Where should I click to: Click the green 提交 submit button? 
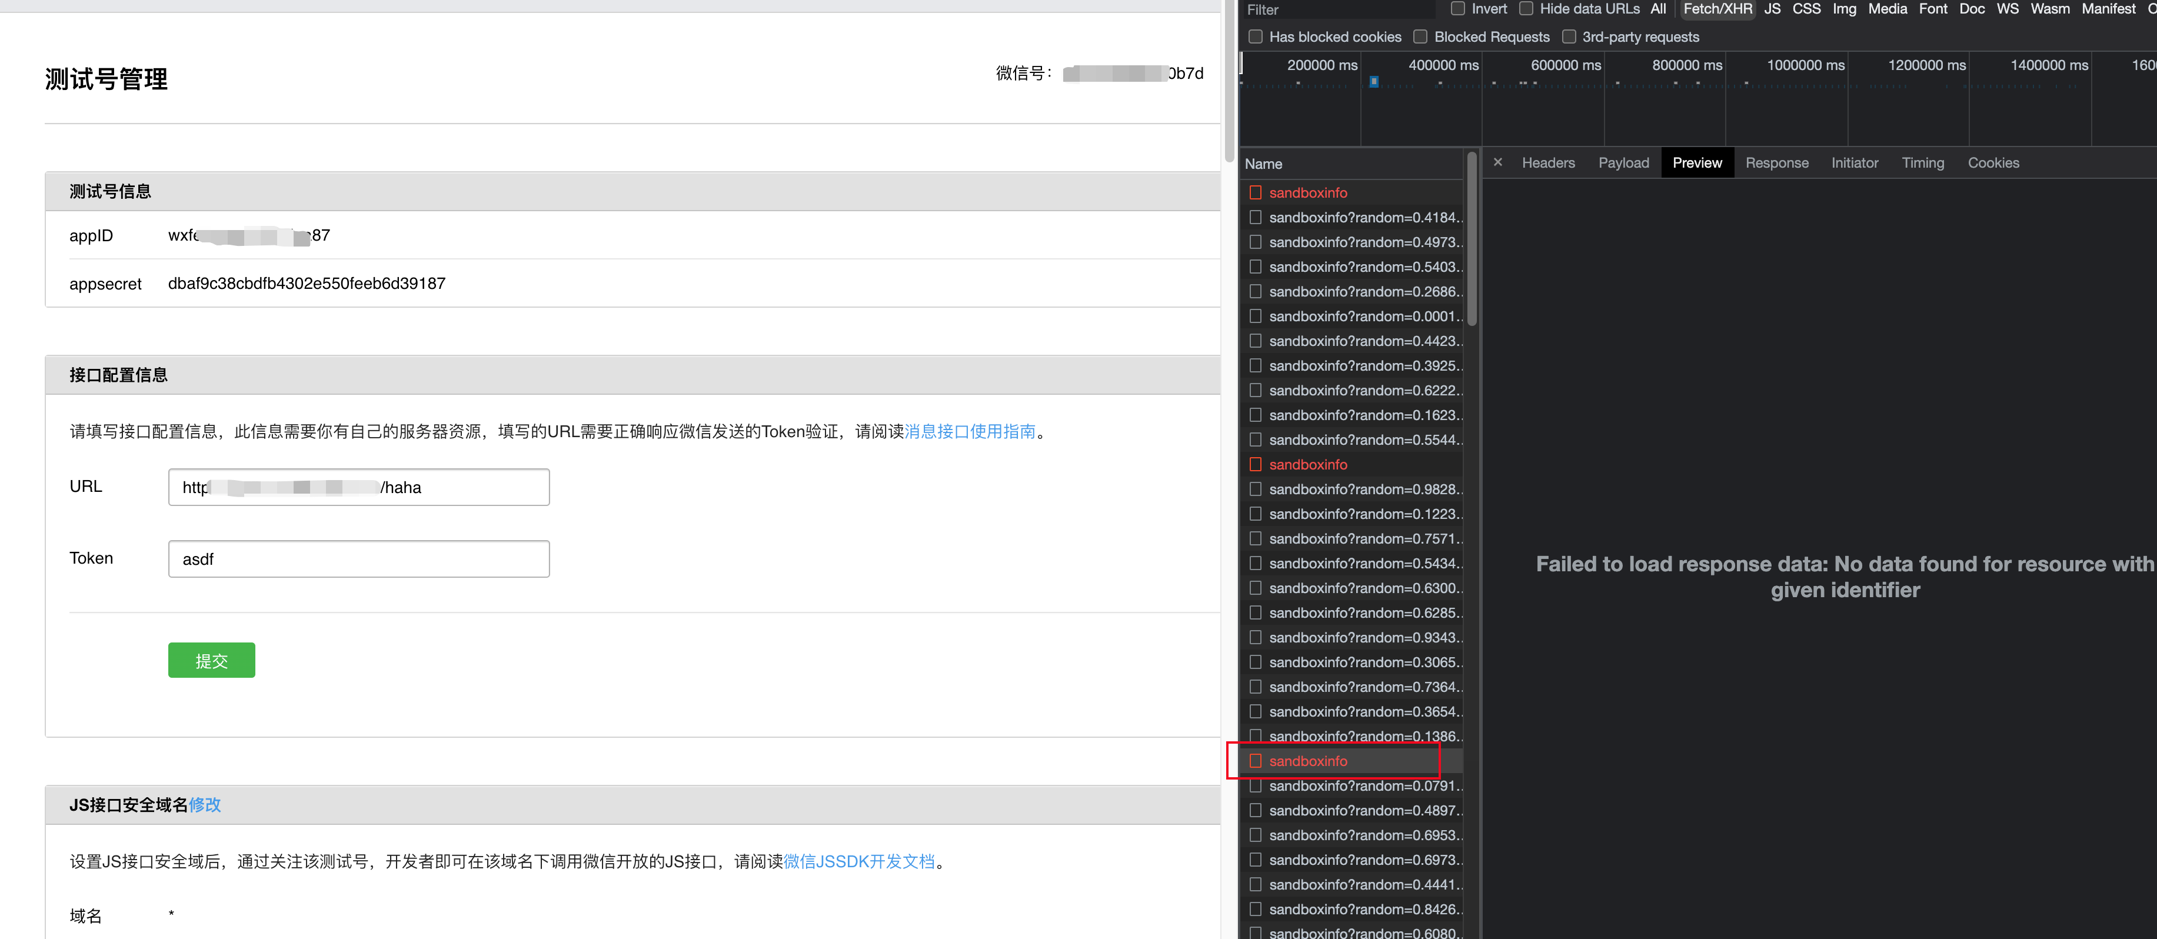[211, 660]
